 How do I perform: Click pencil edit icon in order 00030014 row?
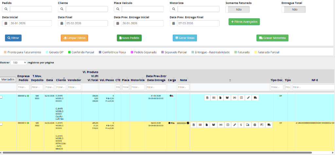click(x=248, y=97)
